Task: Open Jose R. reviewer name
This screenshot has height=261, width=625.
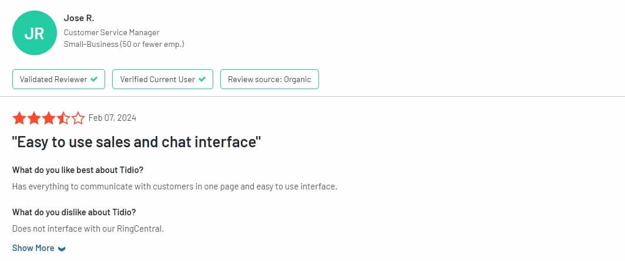Action: tap(79, 18)
